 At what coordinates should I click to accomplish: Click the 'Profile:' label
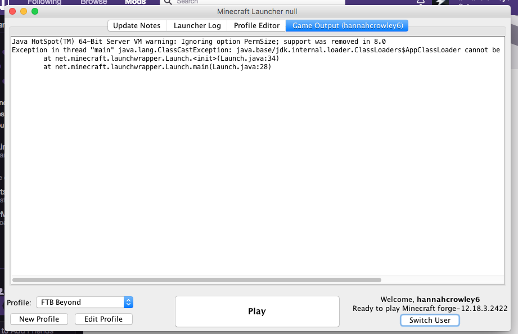pyautogui.click(x=19, y=303)
